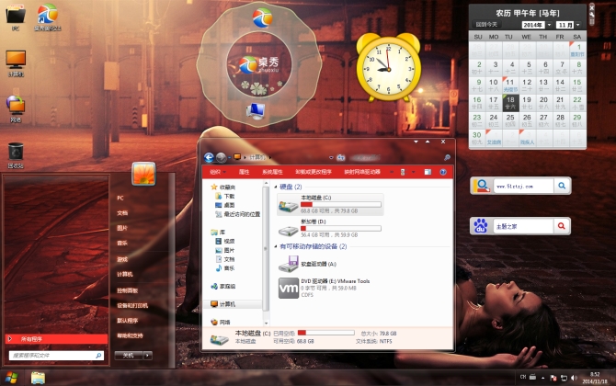Click the action center flag tray icon

coord(553,378)
